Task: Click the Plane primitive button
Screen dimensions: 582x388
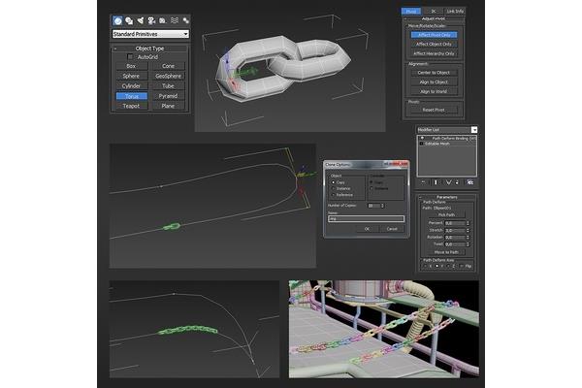Action: (168, 106)
